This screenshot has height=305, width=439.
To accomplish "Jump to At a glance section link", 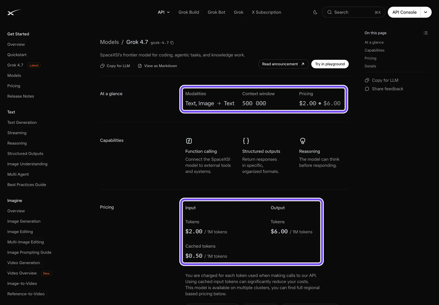I will [374, 42].
